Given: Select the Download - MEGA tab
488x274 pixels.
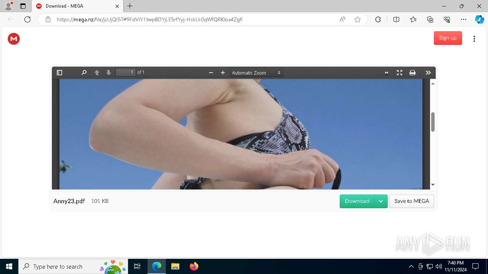Looking at the screenshot, I should point(77,6).
